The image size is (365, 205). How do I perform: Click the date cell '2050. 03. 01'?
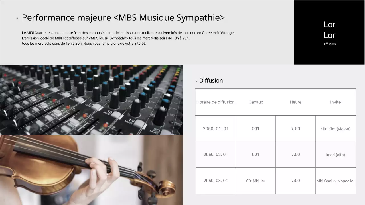(x=215, y=181)
